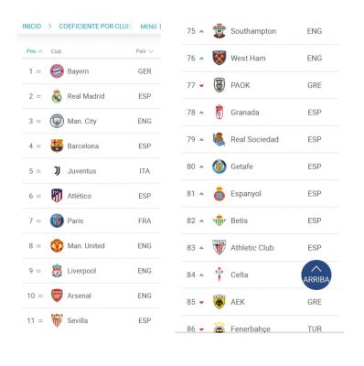Open the MENÚ item

coord(149,27)
